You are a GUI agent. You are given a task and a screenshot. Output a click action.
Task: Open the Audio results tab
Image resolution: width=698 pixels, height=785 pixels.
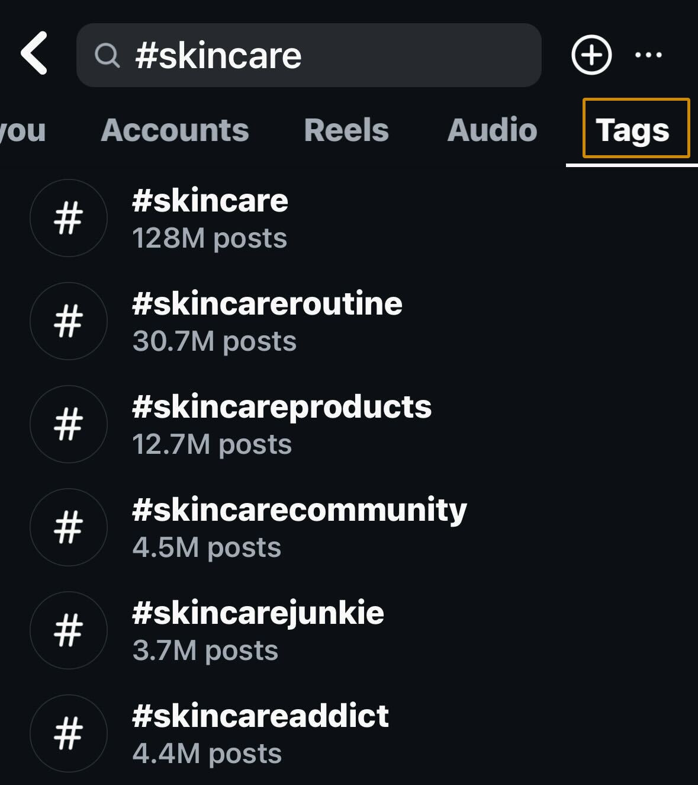click(492, 130)
